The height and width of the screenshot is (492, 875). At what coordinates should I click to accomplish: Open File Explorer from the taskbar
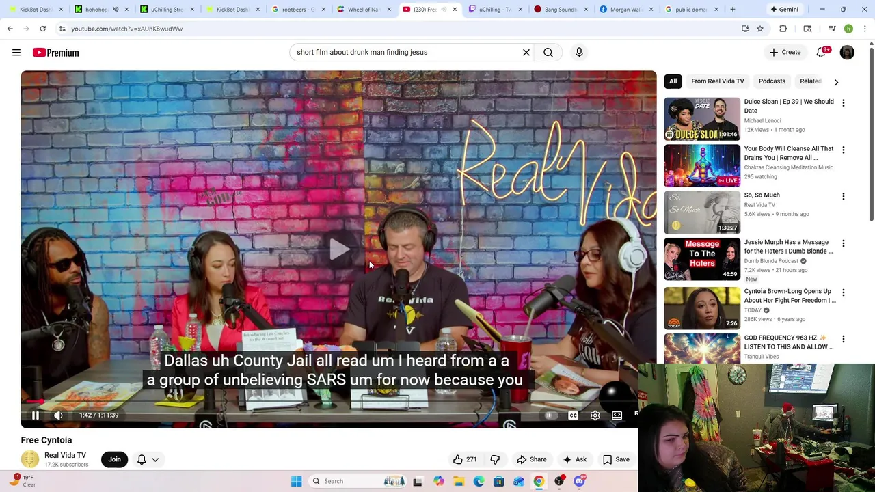click(x=459, y=481)
